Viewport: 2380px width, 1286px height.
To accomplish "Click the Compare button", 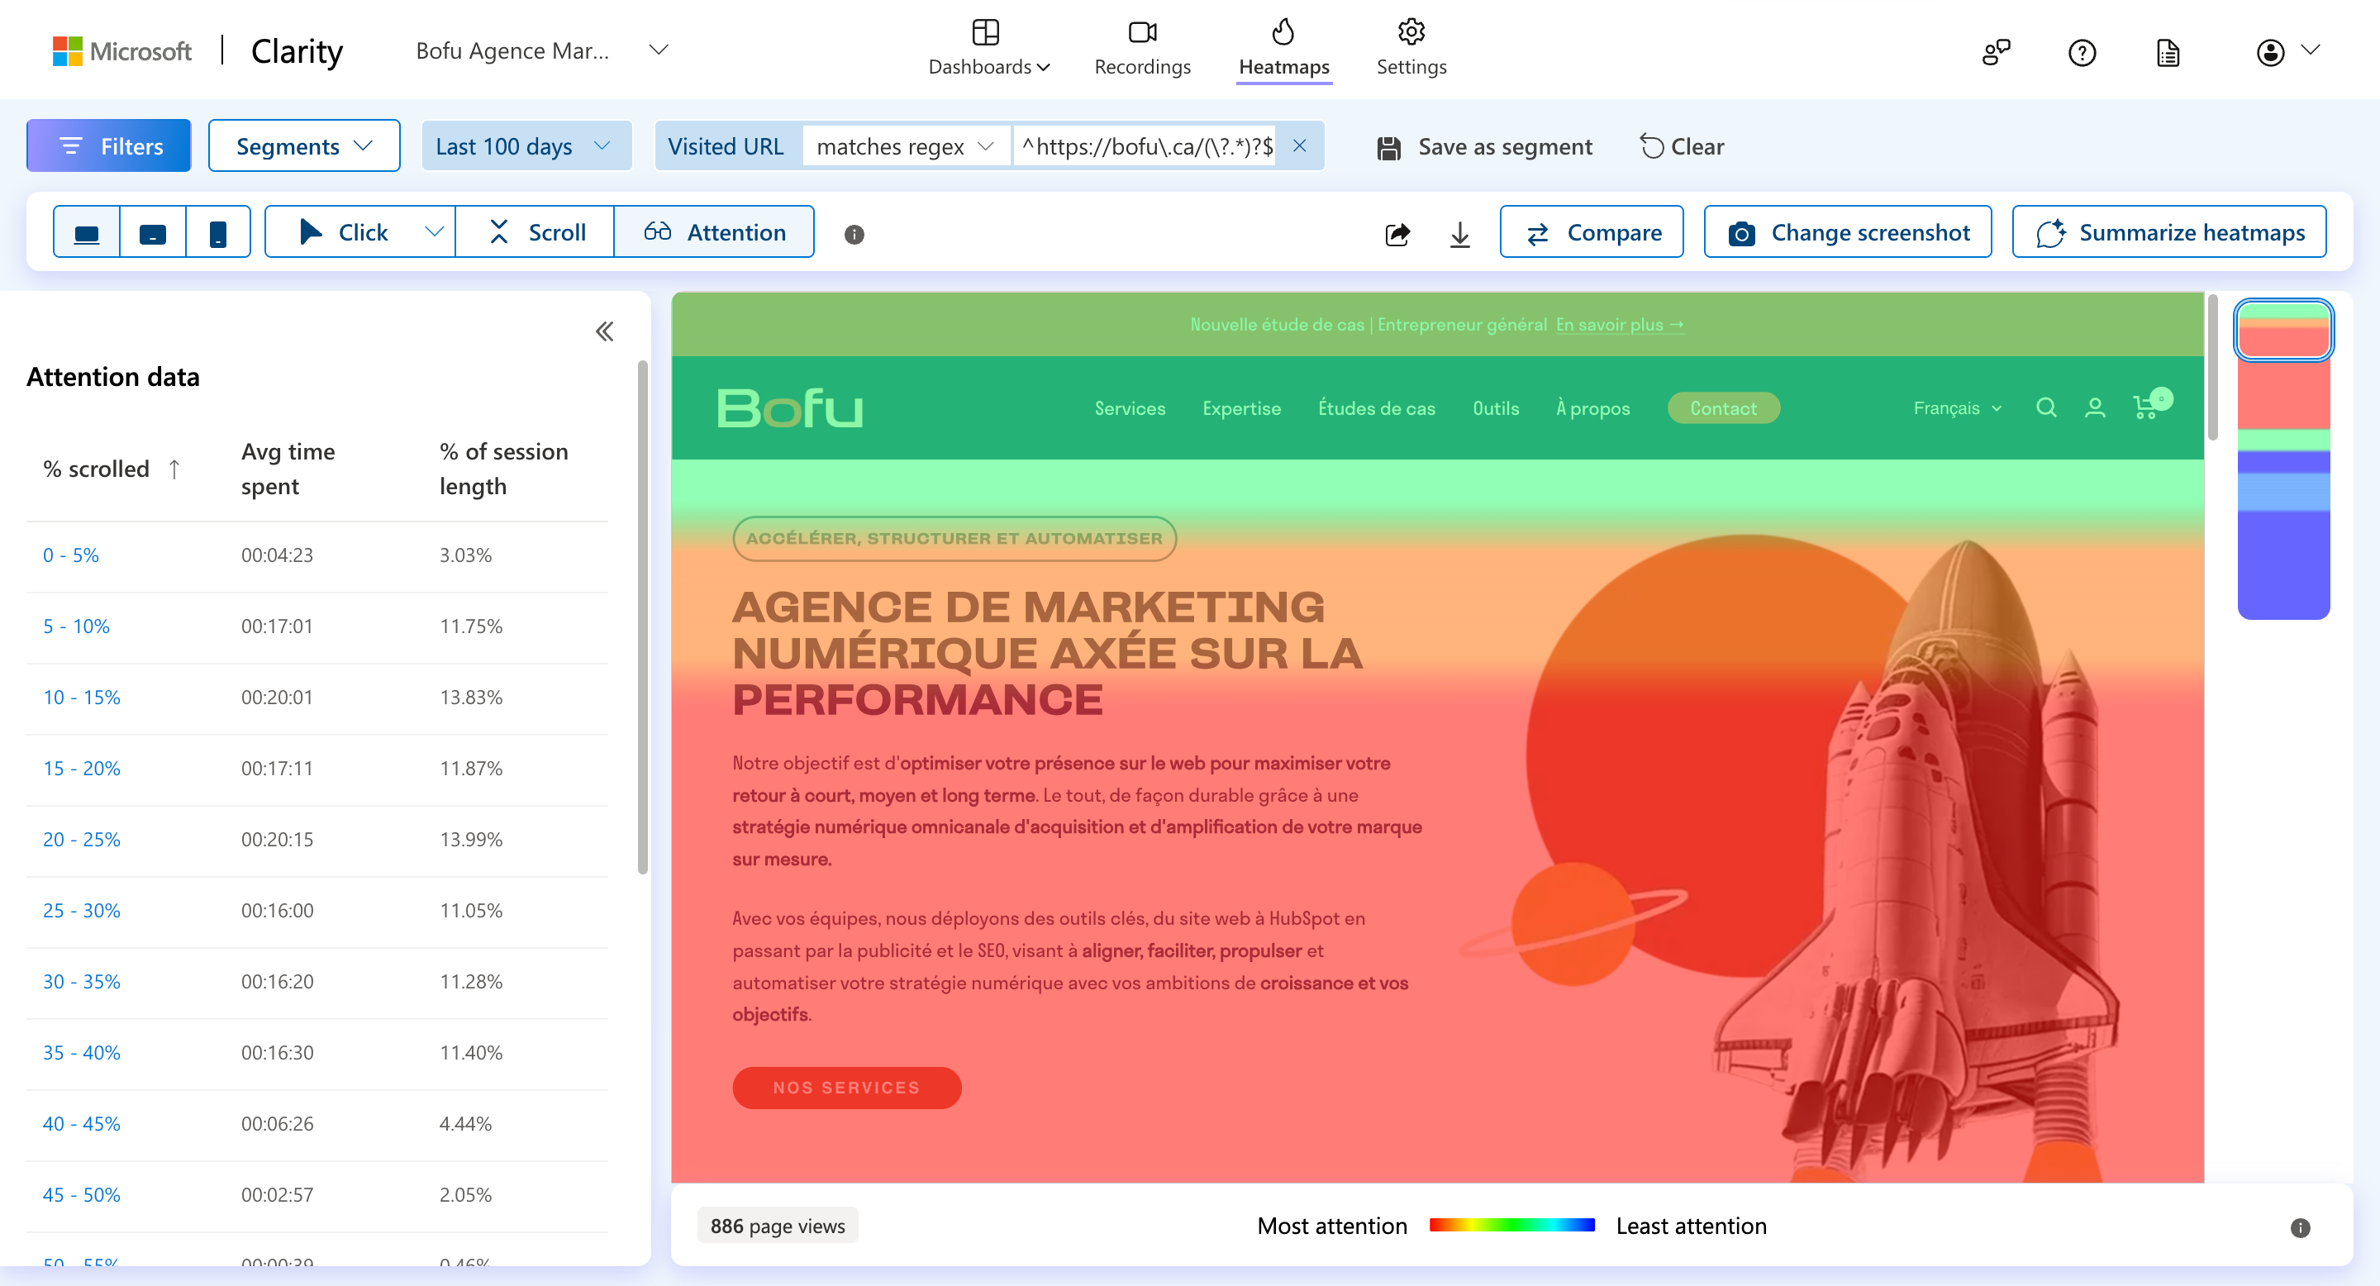I will tap(1592, 233).
